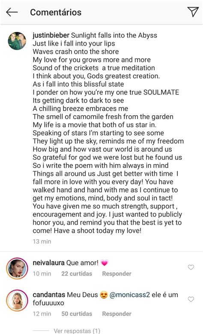Open the justinbieber username link

[51, 35]
